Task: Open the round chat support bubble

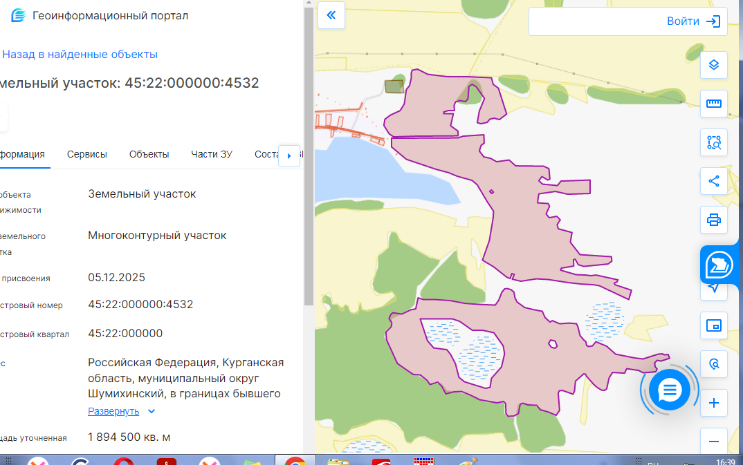Action: 669,390
